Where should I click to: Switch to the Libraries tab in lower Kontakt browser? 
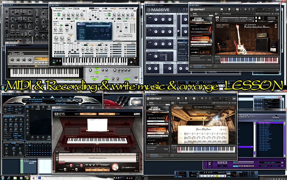[151, 103]
